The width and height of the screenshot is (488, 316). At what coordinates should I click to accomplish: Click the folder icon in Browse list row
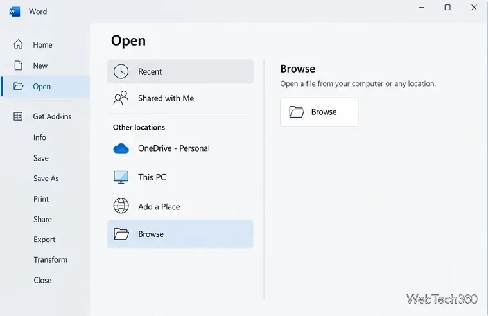point(121,234)
